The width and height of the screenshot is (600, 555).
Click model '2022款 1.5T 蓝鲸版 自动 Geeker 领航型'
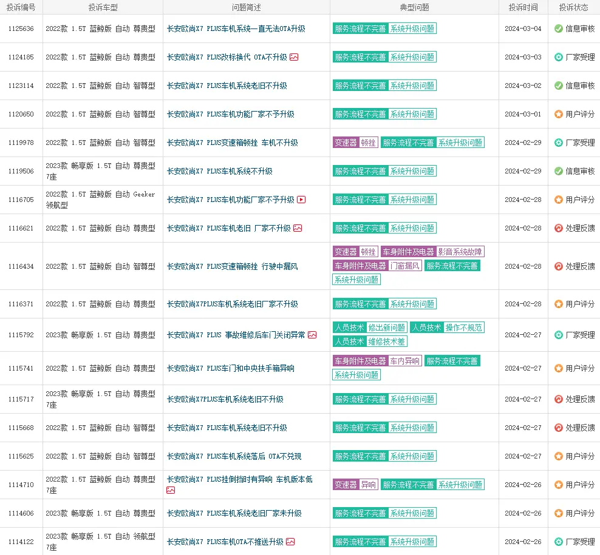coord(100,200)
